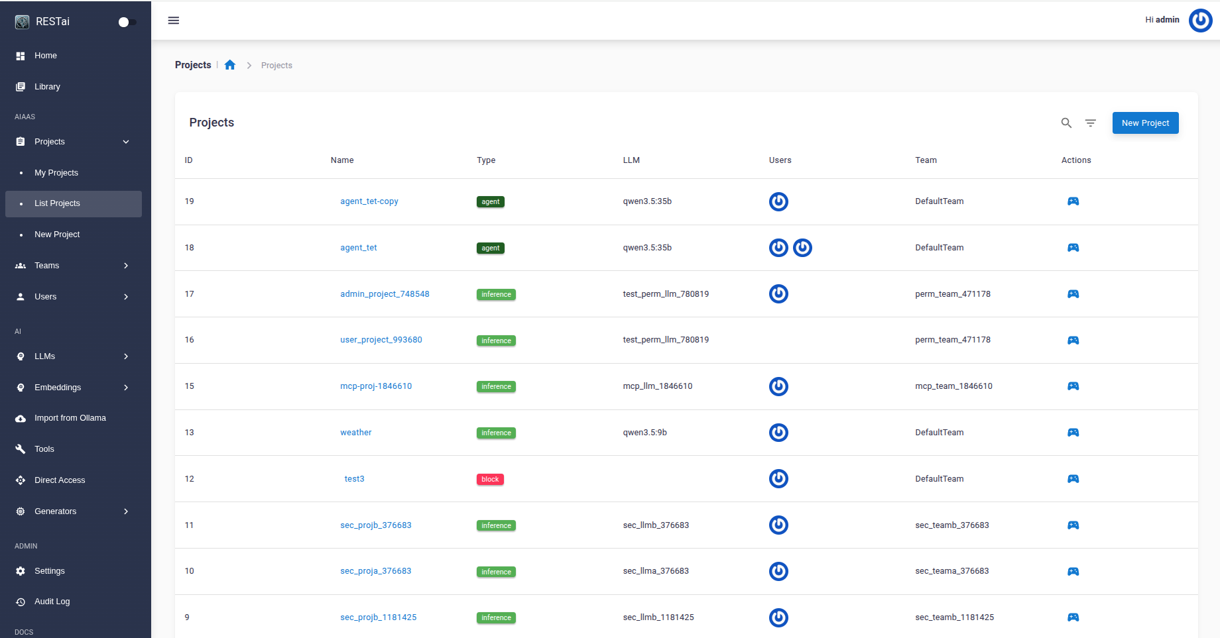The width and height of the screenshot is (1220, 638).
Task: Click the user avatar in the admin_project_748548 row
Action: (x=778, y=293)
